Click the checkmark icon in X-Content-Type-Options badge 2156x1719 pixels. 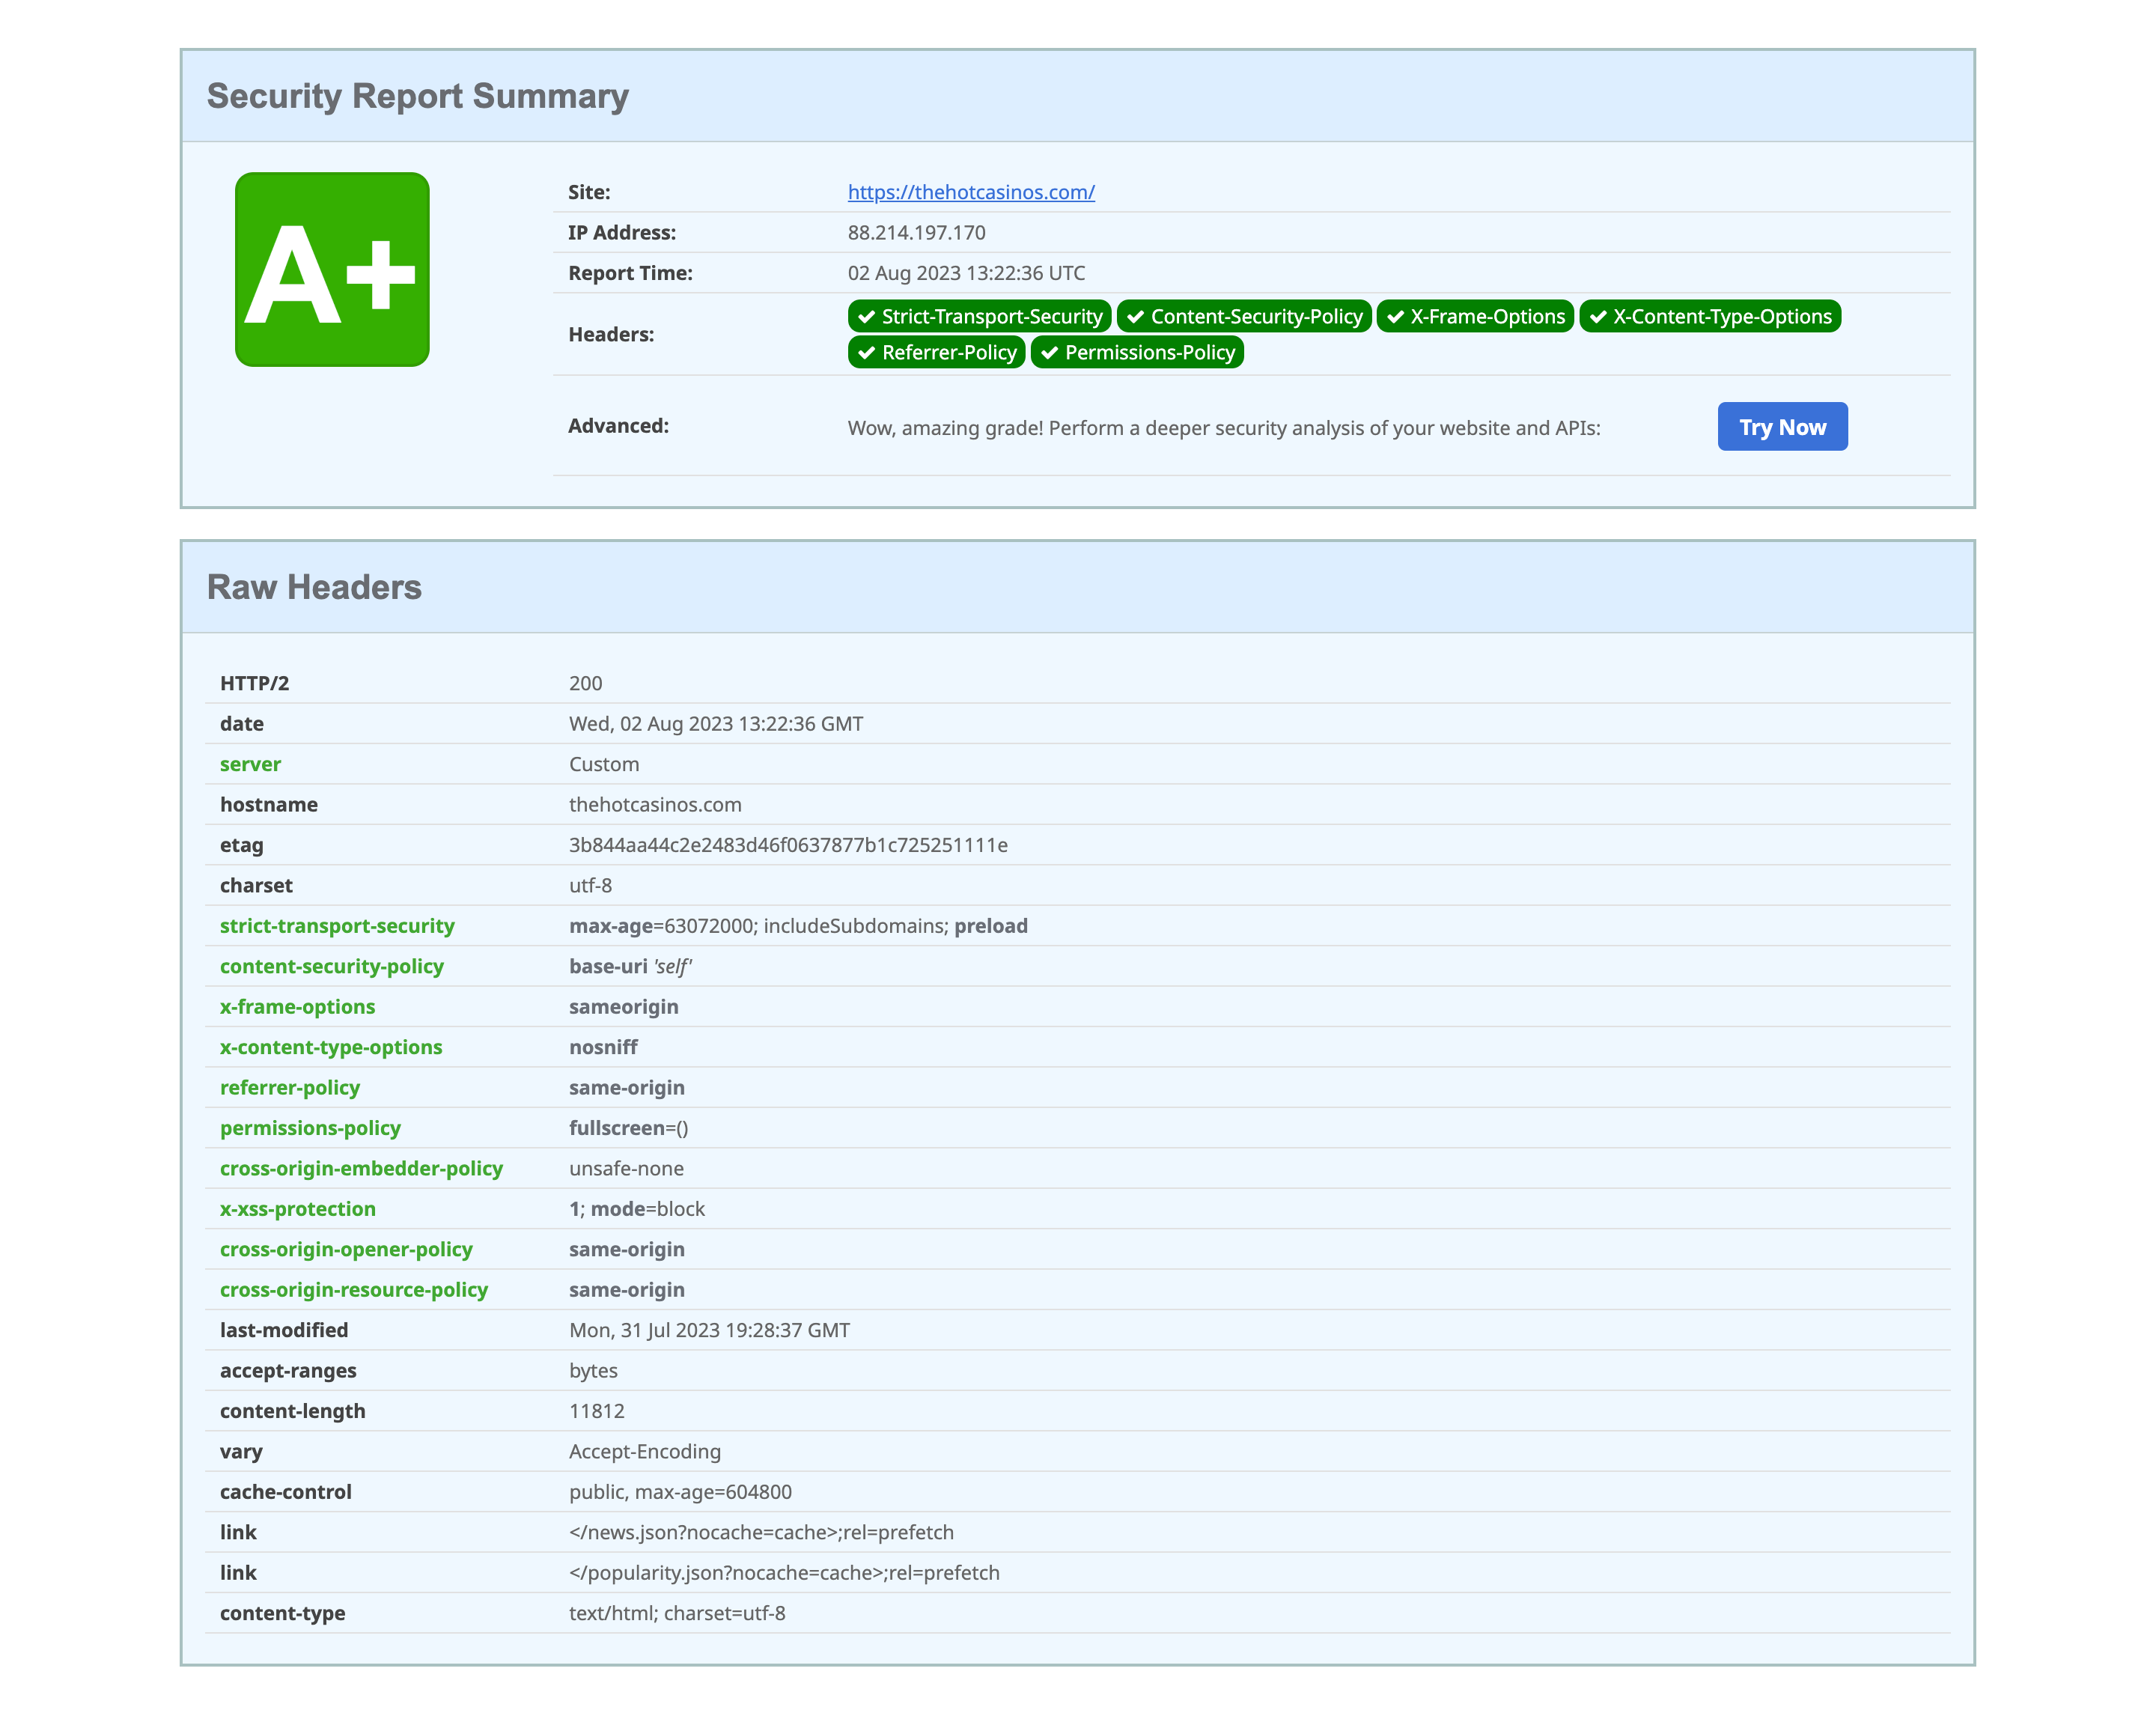pyautogui.click(x=1598, y=317)
